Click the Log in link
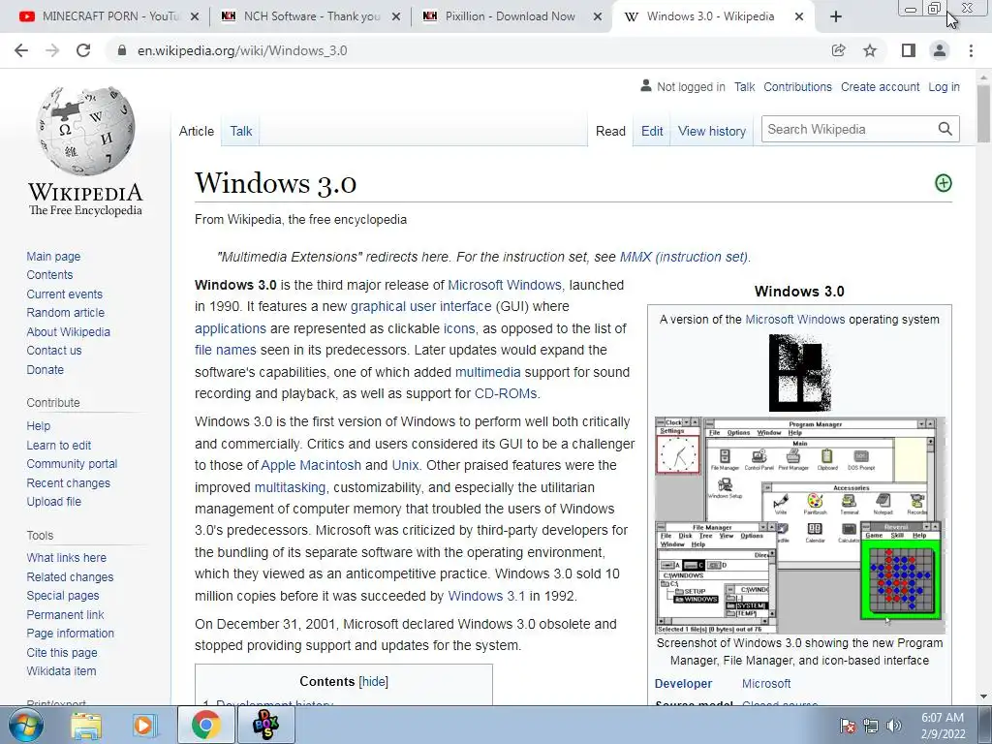The width and height of the screenshot is (992, 744). (x=944, y=86)
